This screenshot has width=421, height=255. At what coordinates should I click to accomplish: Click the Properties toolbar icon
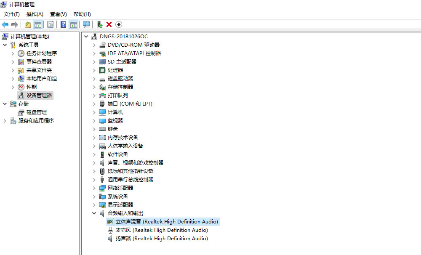click(50, 25)
